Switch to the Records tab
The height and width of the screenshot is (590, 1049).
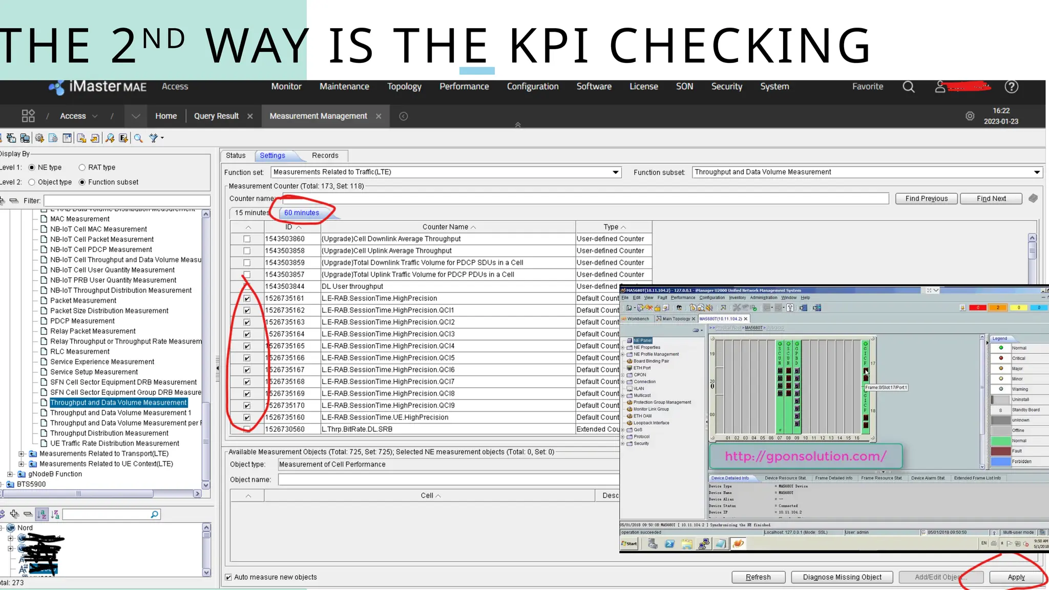(x=325, y=156)
